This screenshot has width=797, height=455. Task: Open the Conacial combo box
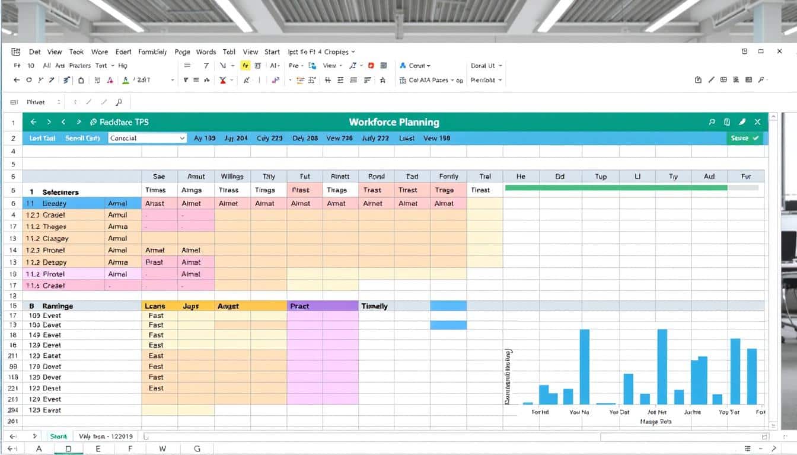pos(148,138)
